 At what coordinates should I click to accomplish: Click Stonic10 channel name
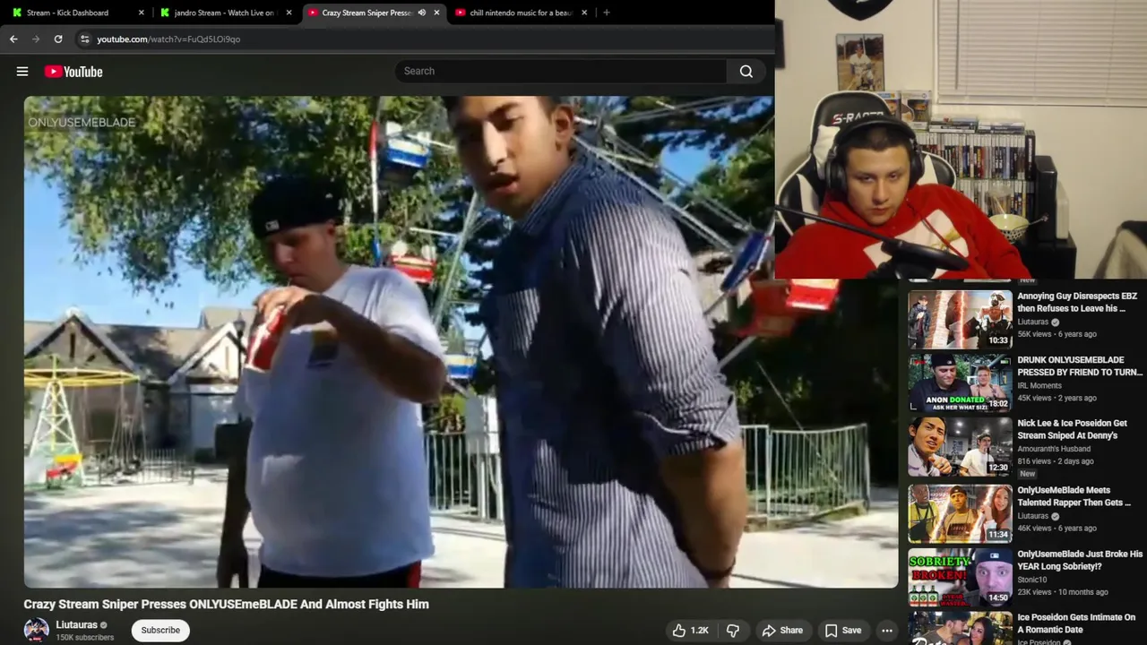pos(1032,580)
